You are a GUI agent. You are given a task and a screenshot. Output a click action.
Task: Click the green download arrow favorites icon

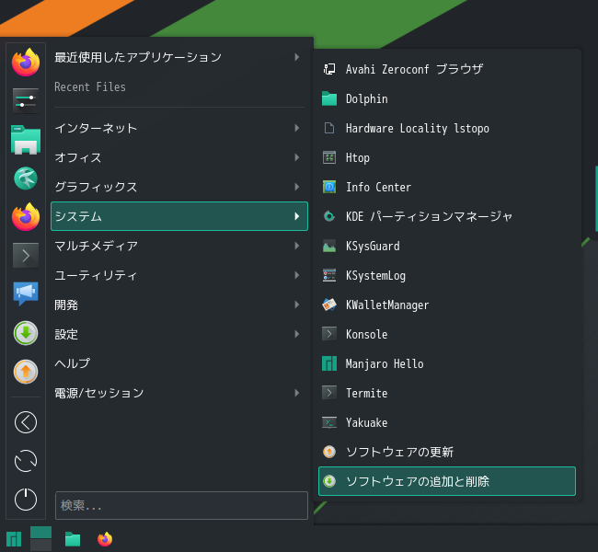coord(26,333)
